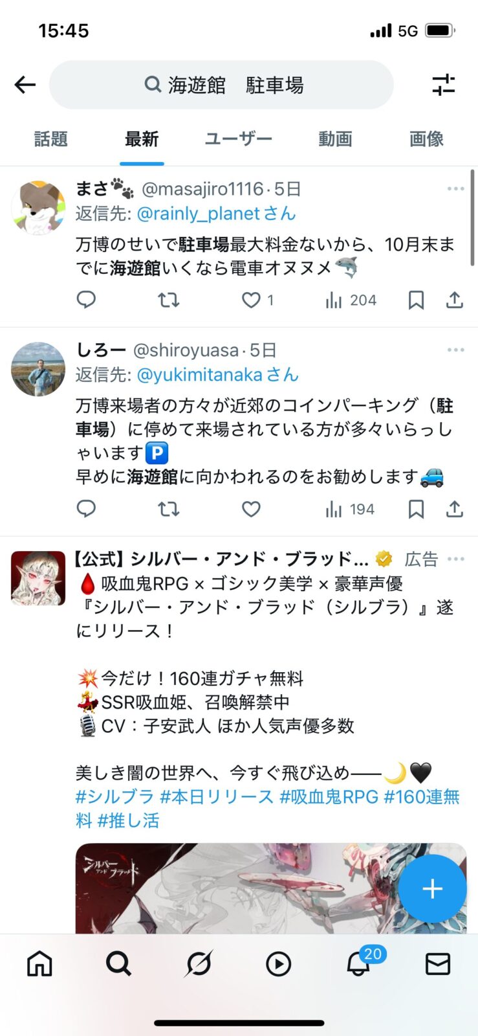Screen dimensions: 478x1036
Task: View analytics of まさ's post showing 204
Action: (x=351, y=300)
